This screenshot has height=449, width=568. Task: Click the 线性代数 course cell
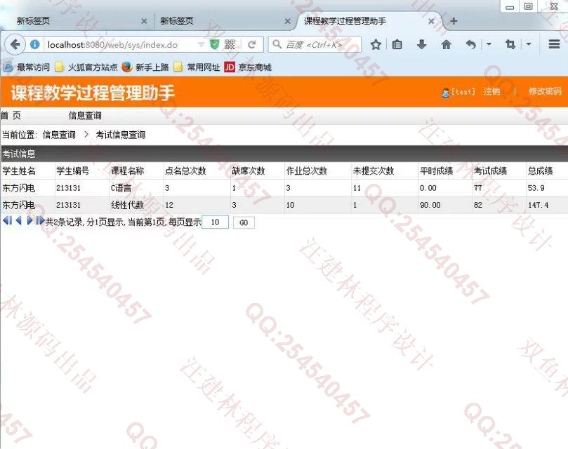[x=127, y=205]
